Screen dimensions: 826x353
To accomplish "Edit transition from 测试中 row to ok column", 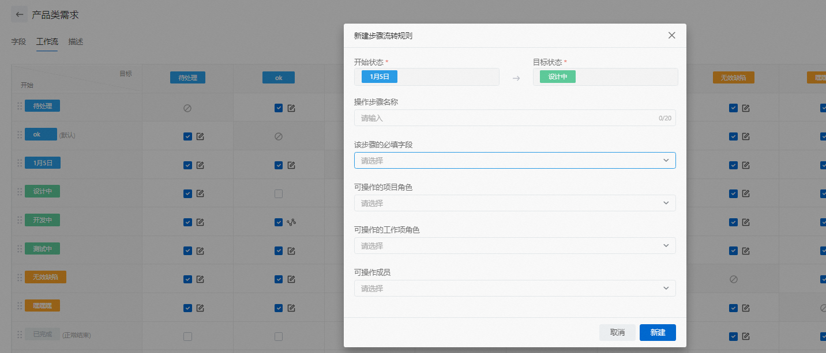I will point(291,250).
